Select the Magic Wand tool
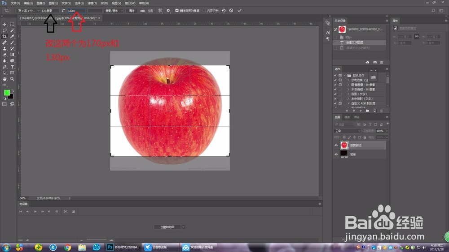 [12, 30]
